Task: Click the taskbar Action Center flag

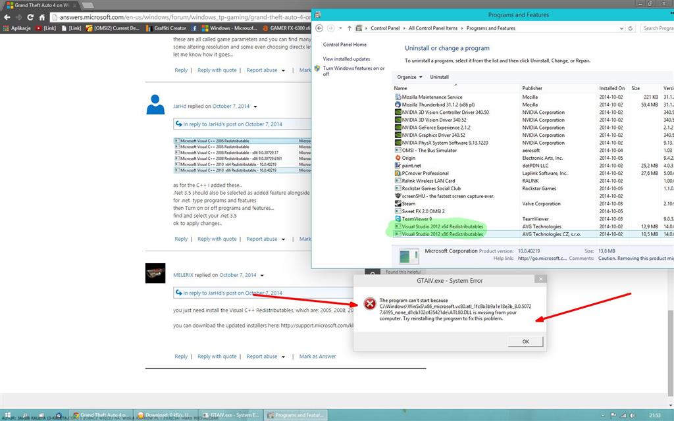Action: point(613,416)
